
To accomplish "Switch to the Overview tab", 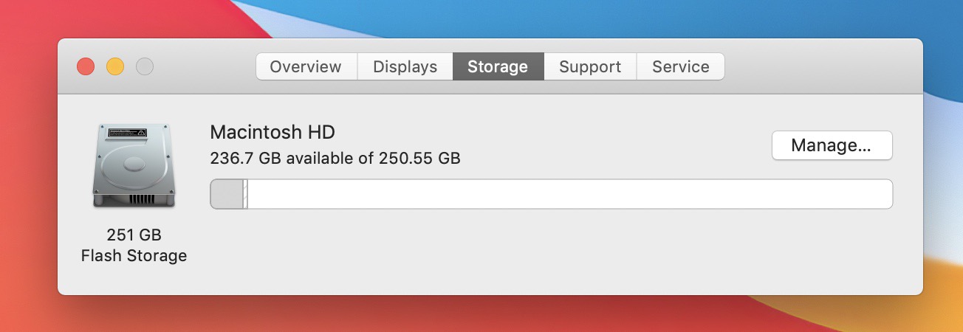I will pyautogui.click(x=306, y=66).
